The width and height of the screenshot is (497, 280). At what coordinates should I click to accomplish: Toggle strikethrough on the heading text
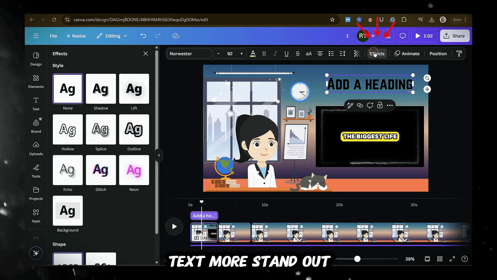point(298,54)
